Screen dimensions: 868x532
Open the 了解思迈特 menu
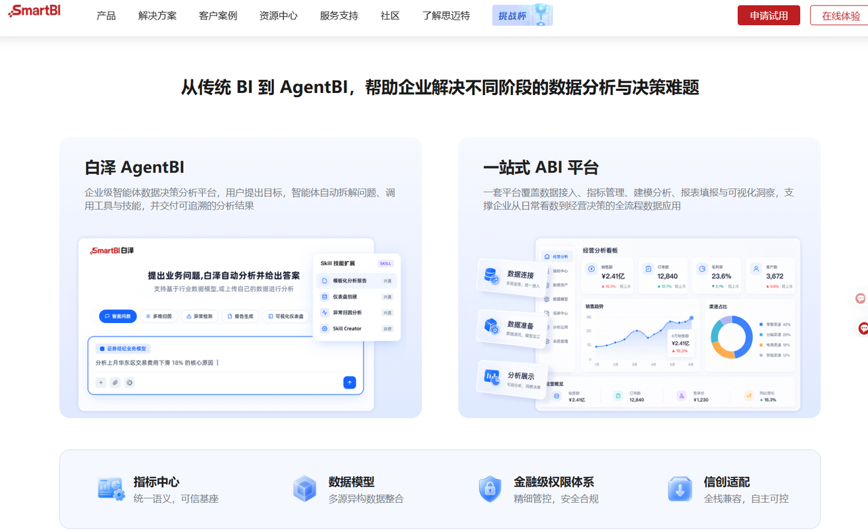tap(446, 16)
